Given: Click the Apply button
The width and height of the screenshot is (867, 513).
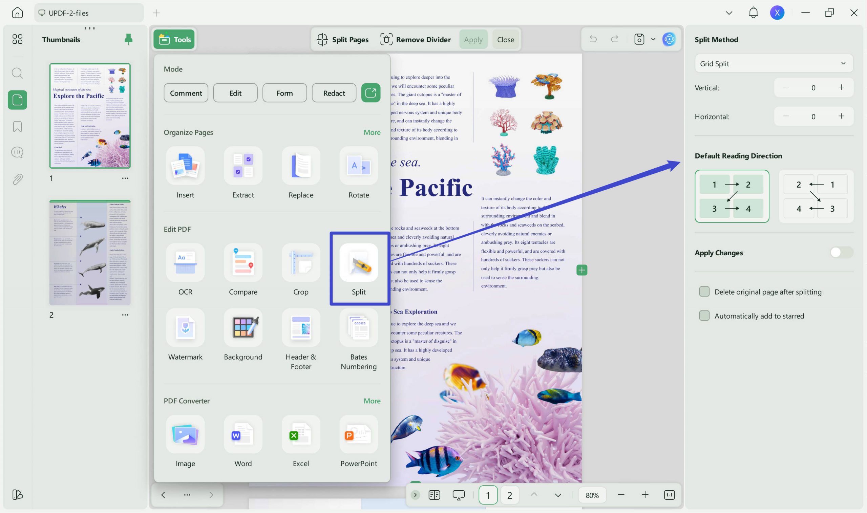Looking at the screenshot, I should 473,39.
